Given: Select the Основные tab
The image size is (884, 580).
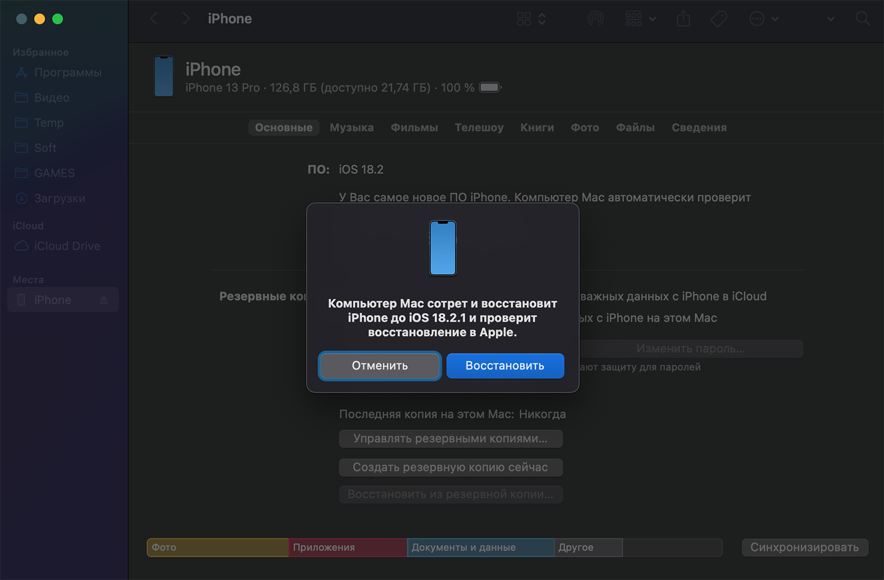Looking at the screenshot, I should pos(284,127).
